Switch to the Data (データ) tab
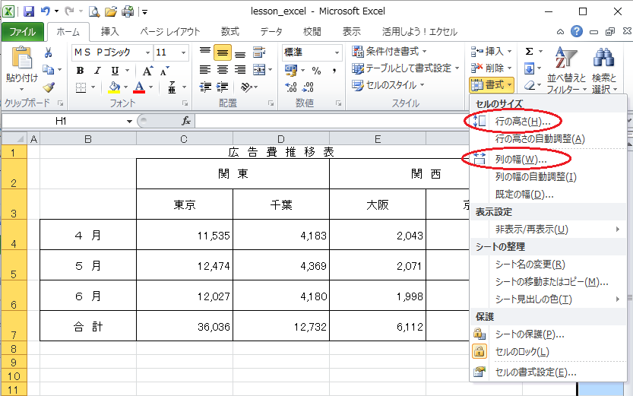The image size is (633, 396). click(x=271, y=31)
